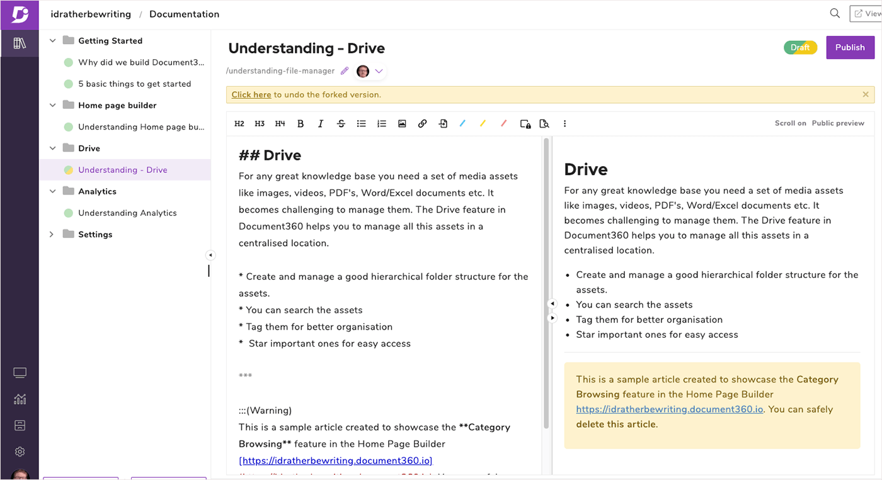Image resolution: width=882 pixels, height=480 pixels.
Task: Toggle bold text formatting
Action: 301,123
